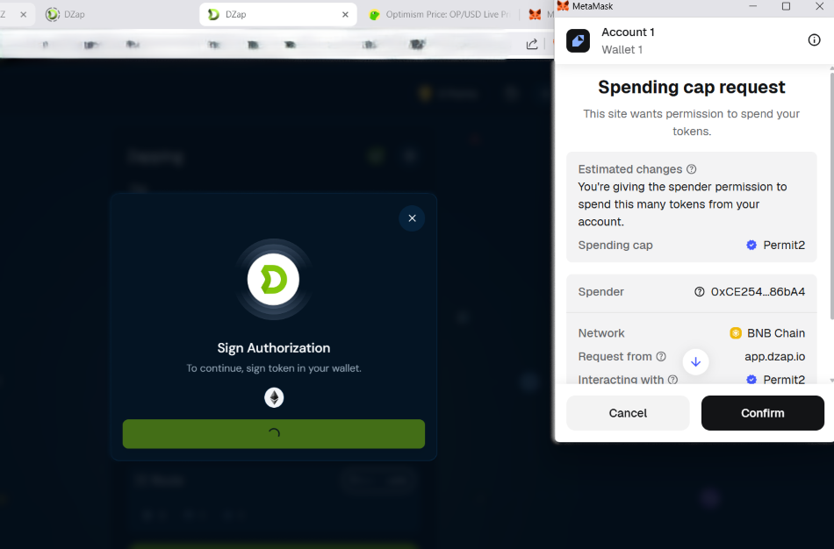Close the Sign Authorization dialog

412,218
